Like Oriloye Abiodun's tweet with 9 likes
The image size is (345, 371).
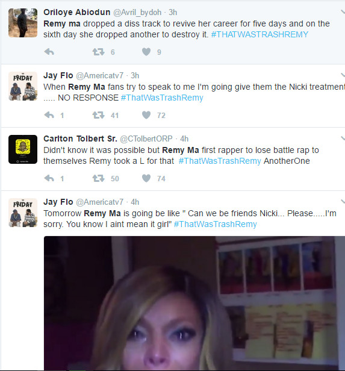pos(146,52)
